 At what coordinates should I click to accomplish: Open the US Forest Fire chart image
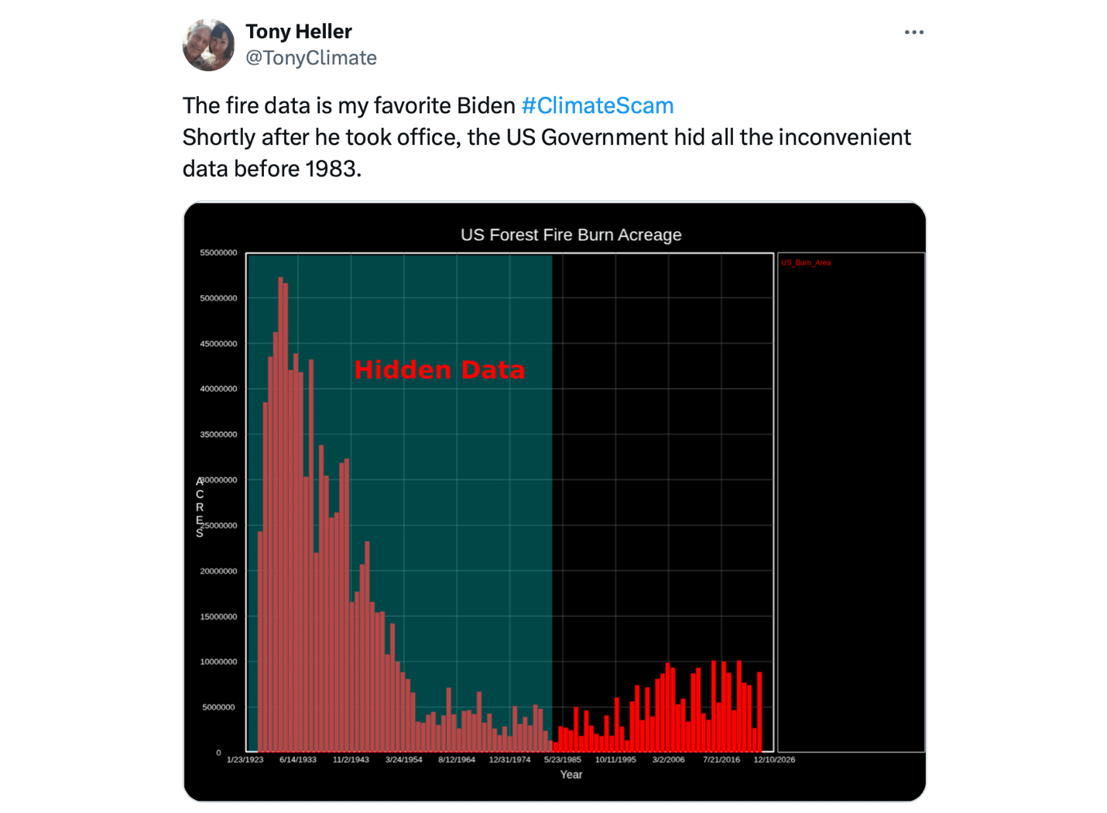[x=554, y=502]
